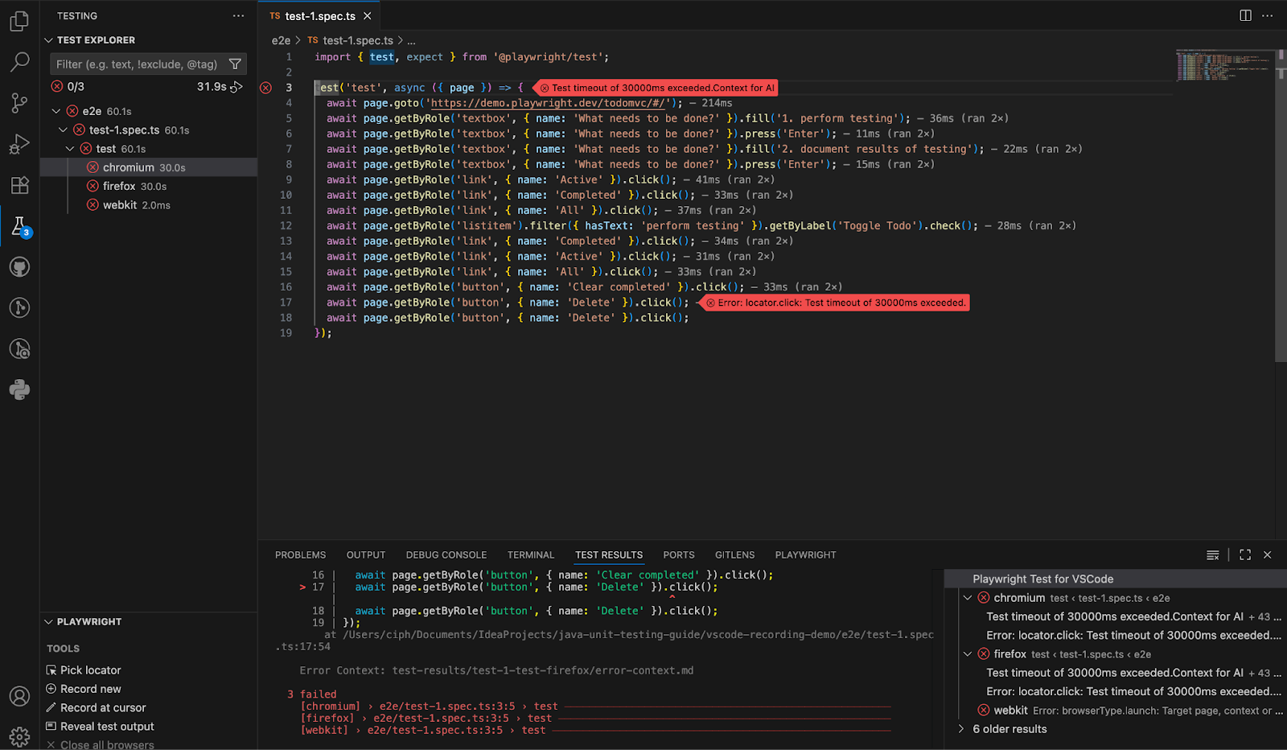This screenshot has height=750, width=1287.
Task: Switch to the PROBLEMS panel tab
Action: (x=300, y=554)
